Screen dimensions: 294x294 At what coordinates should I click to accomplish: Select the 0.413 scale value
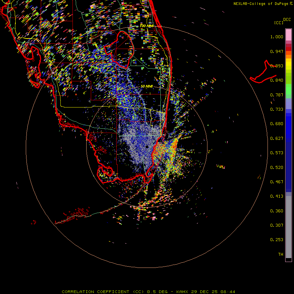click(x=277, y=196)
